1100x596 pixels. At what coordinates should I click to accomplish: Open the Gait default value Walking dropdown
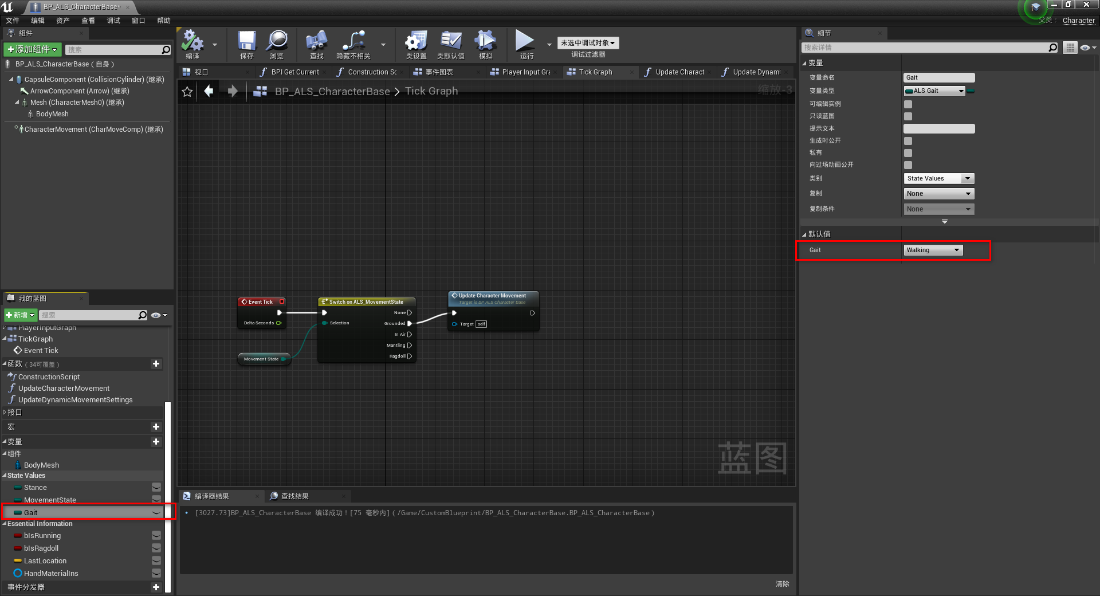[x=932, y=250]
